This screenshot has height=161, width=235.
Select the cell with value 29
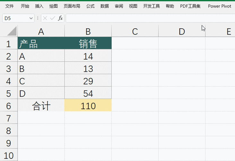pos(88,80)
